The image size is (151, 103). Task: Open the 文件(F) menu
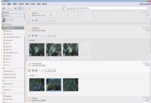point(4,4)
